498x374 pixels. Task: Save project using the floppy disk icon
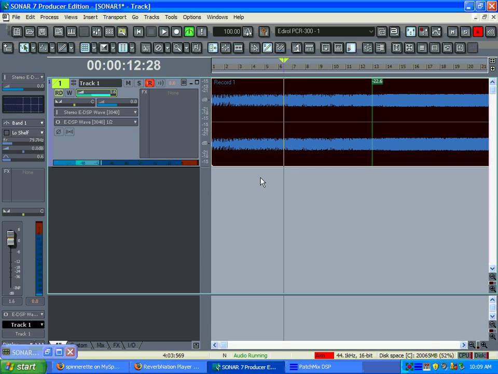[x=42, y=32]
